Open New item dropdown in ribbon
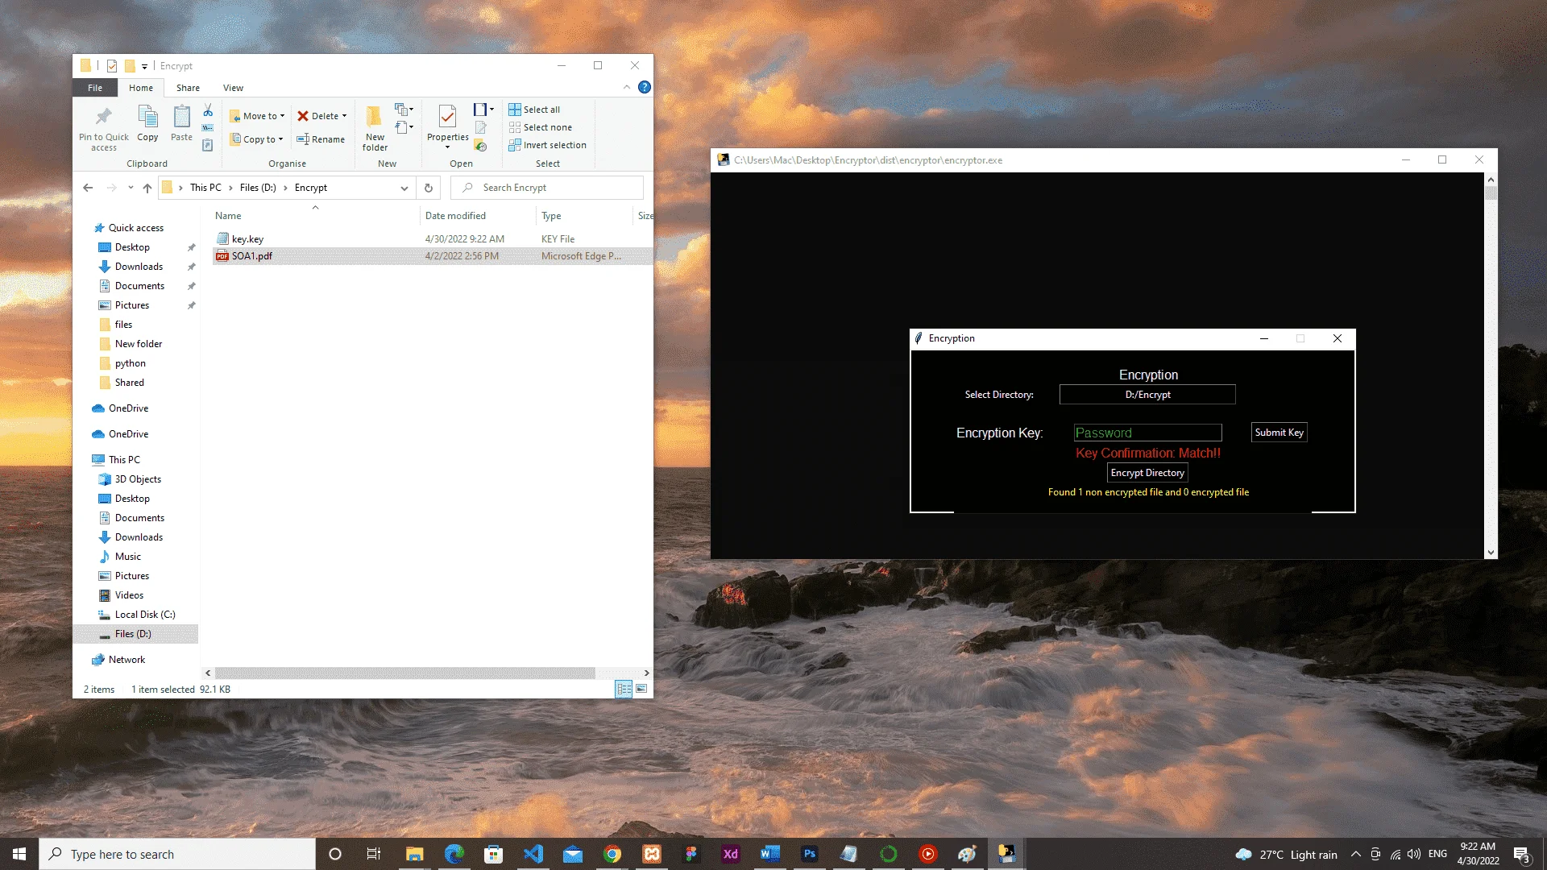 [404, 110]
